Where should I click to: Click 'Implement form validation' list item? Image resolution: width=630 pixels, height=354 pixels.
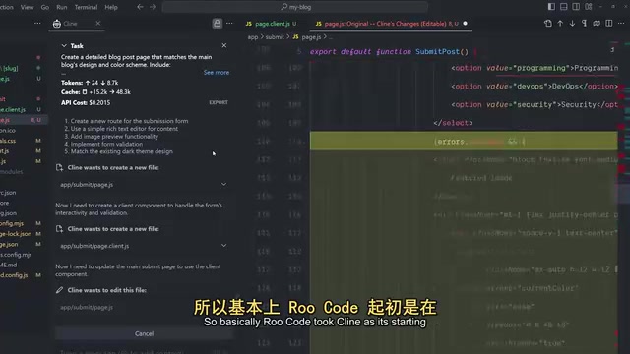click(106, 144)
